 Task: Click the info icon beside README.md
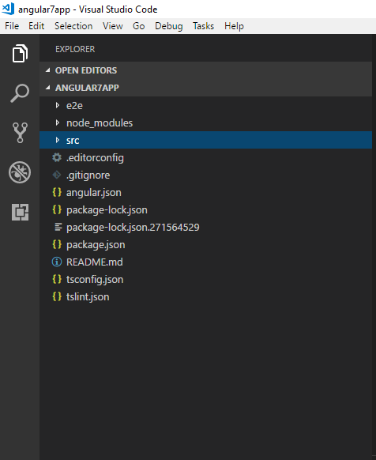(57, 262)
